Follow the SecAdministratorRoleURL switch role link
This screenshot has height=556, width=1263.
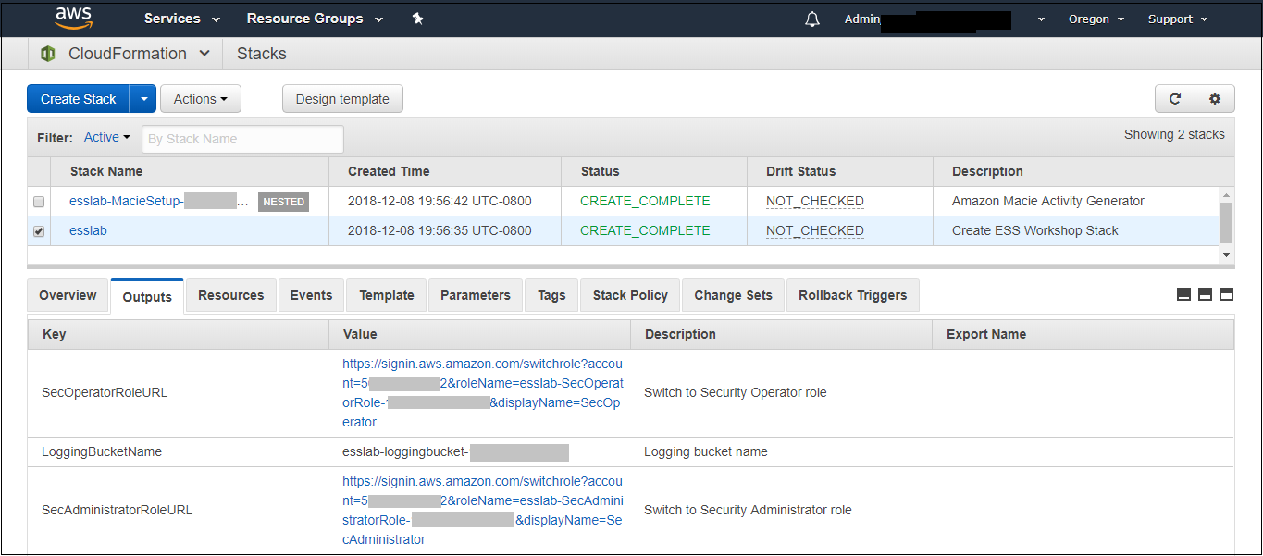pyautogui.click(x=482, y=510)
